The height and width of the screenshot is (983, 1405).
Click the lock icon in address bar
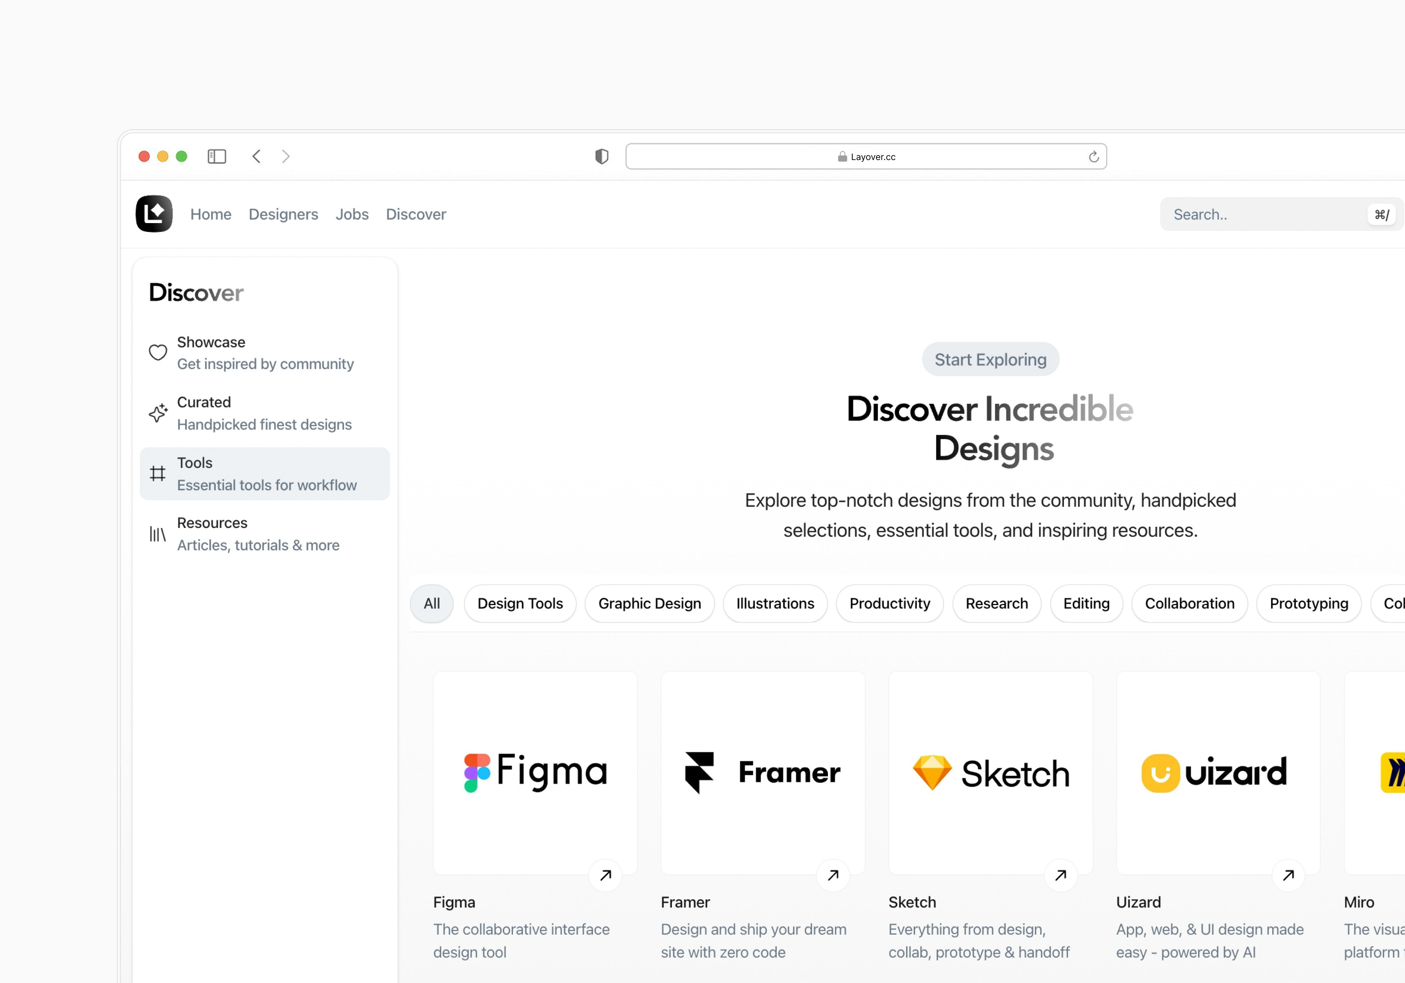(842, 157)
